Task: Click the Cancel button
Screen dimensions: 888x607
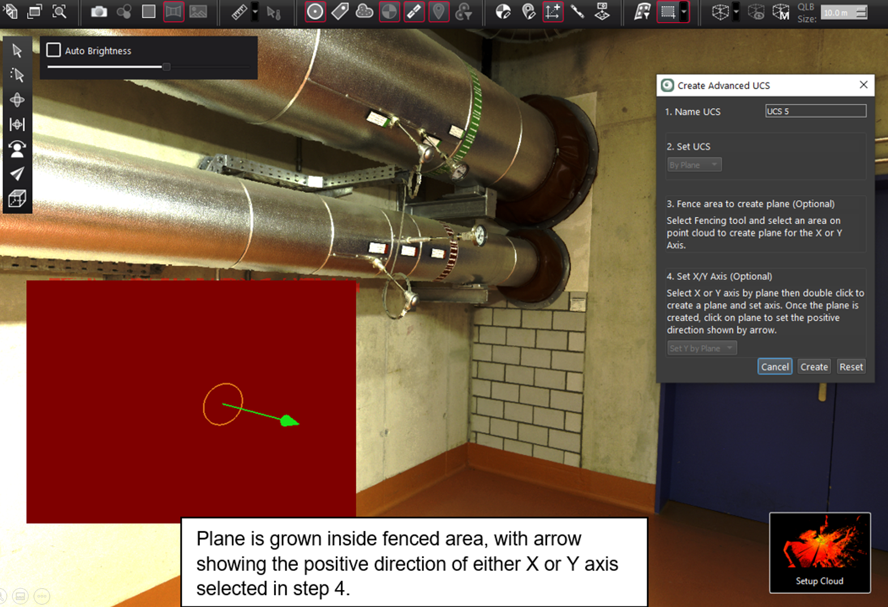Action: [774, 367]
